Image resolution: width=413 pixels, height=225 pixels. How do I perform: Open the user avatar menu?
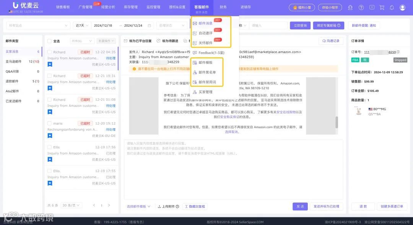[402, 8]
